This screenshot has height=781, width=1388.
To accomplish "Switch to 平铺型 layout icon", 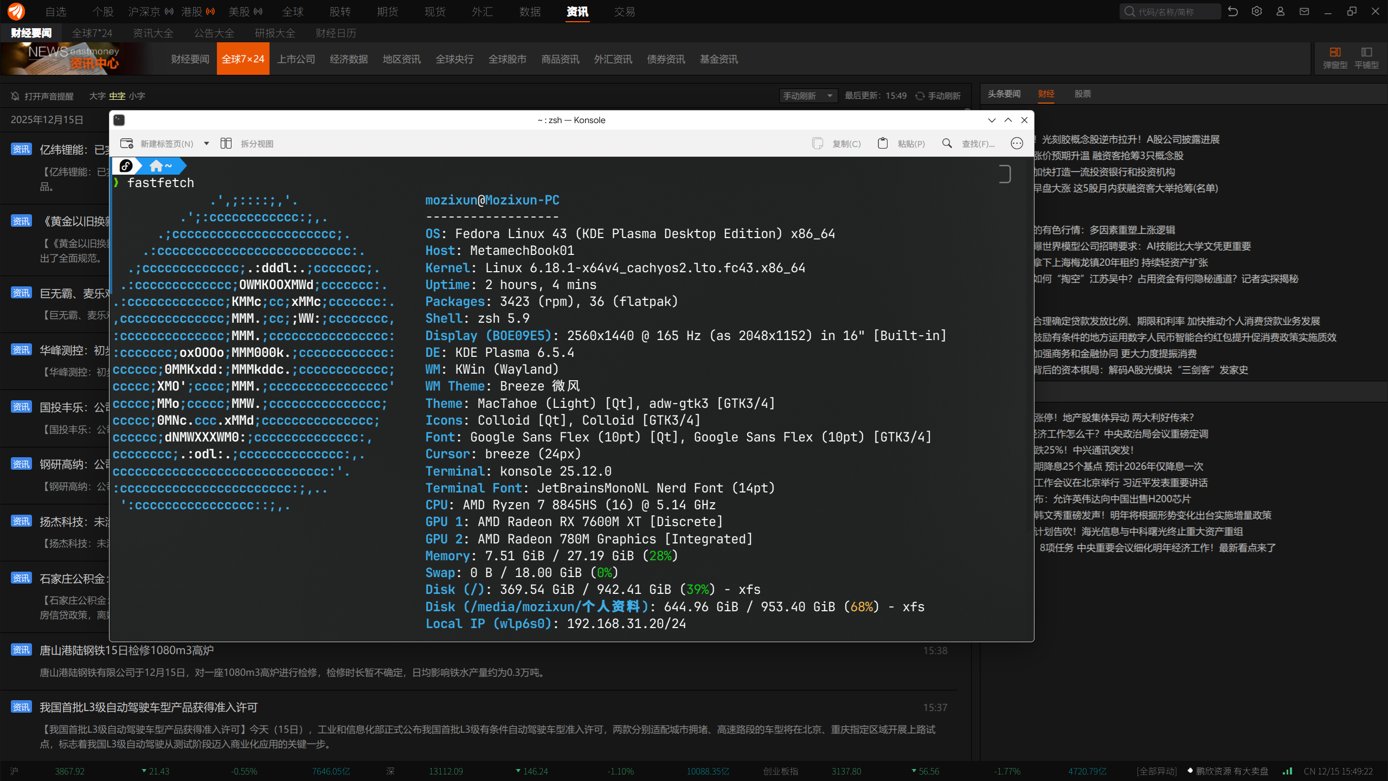I will pos(1366,53).
